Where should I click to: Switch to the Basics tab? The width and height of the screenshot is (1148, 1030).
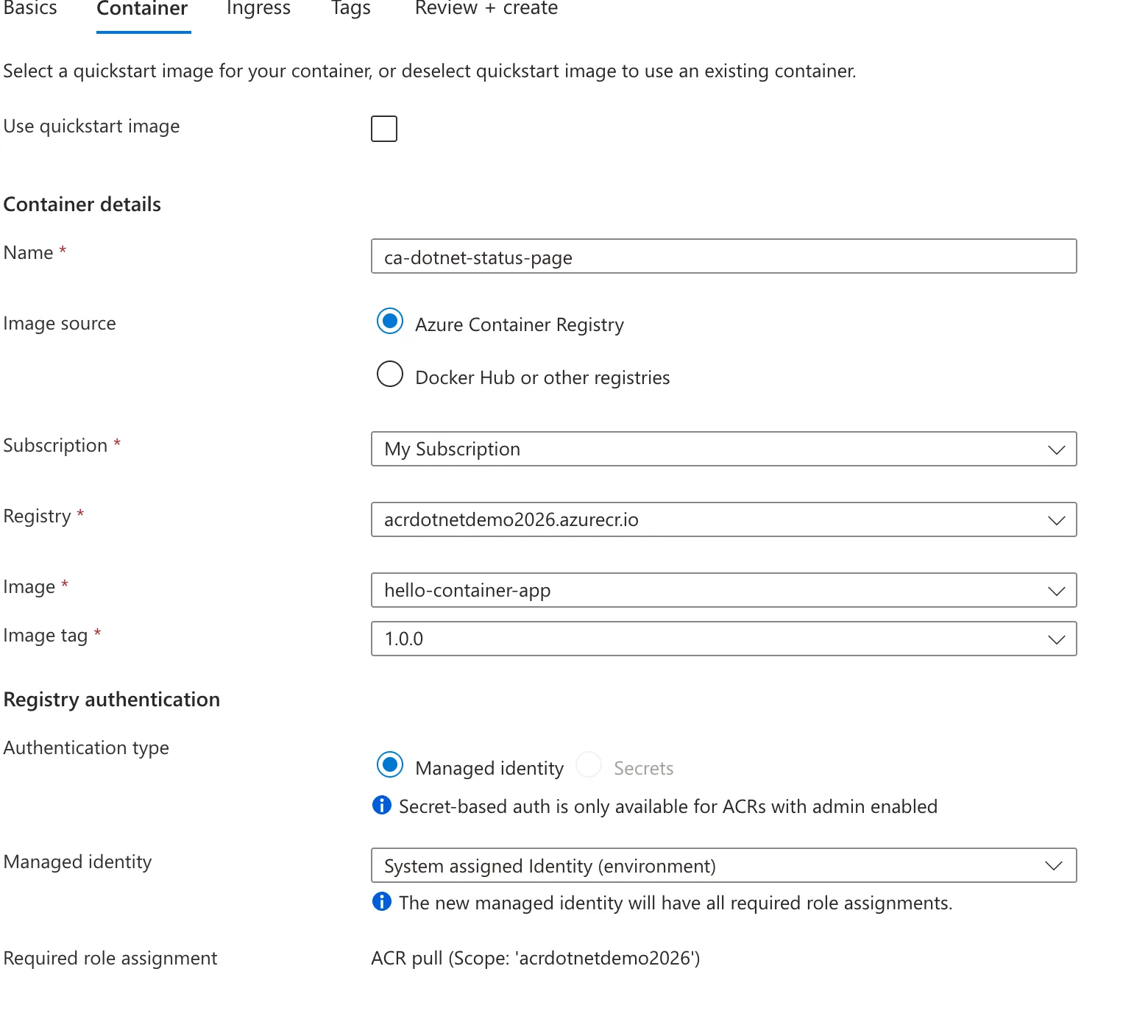30,9
